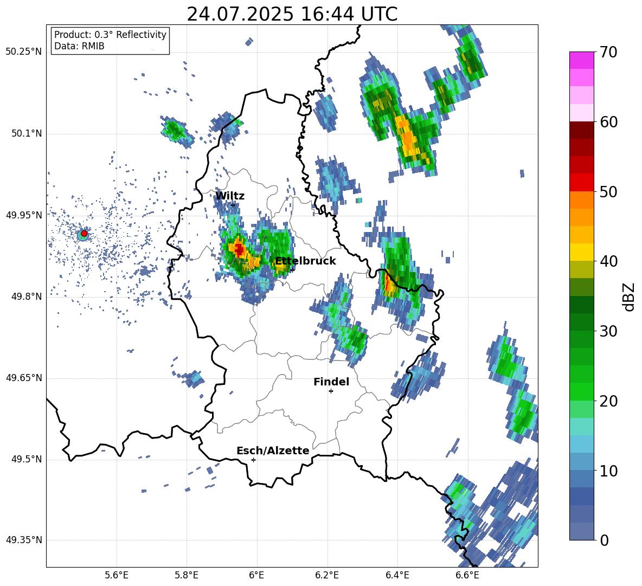Click the 6°E longitude label
642x586 pixels.
tap(256, 575)
